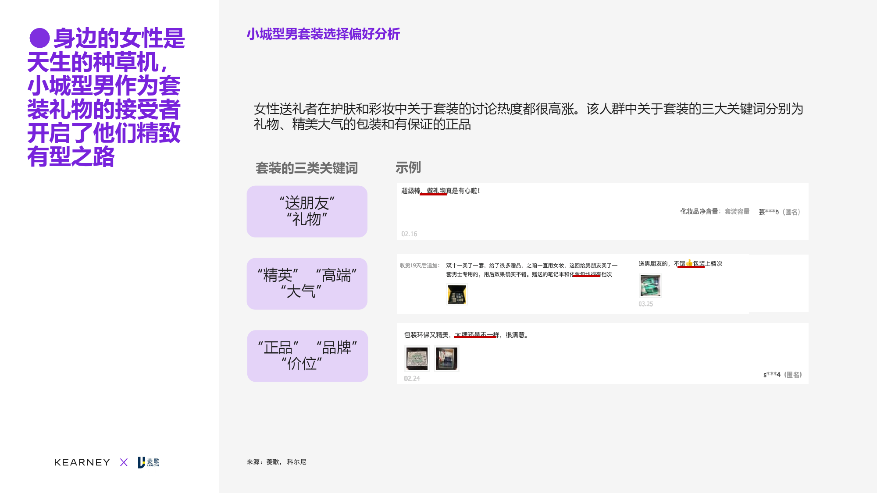Click the purple circle bullet icon
This screenshot has height=493, width=877.
[x=39, y=38]
